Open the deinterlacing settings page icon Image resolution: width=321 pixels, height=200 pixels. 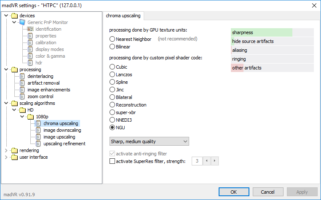(22, 76)
